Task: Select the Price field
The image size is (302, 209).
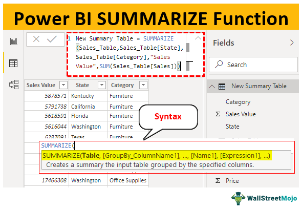Action: (232, 181)
